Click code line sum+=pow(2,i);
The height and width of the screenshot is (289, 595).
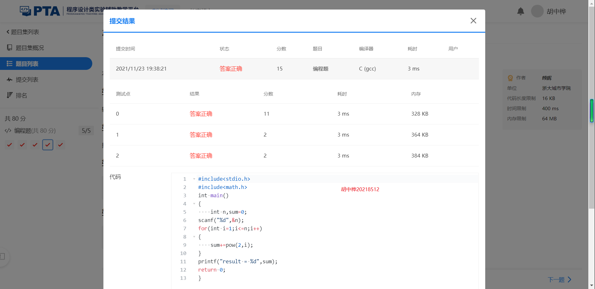point(232,245)
